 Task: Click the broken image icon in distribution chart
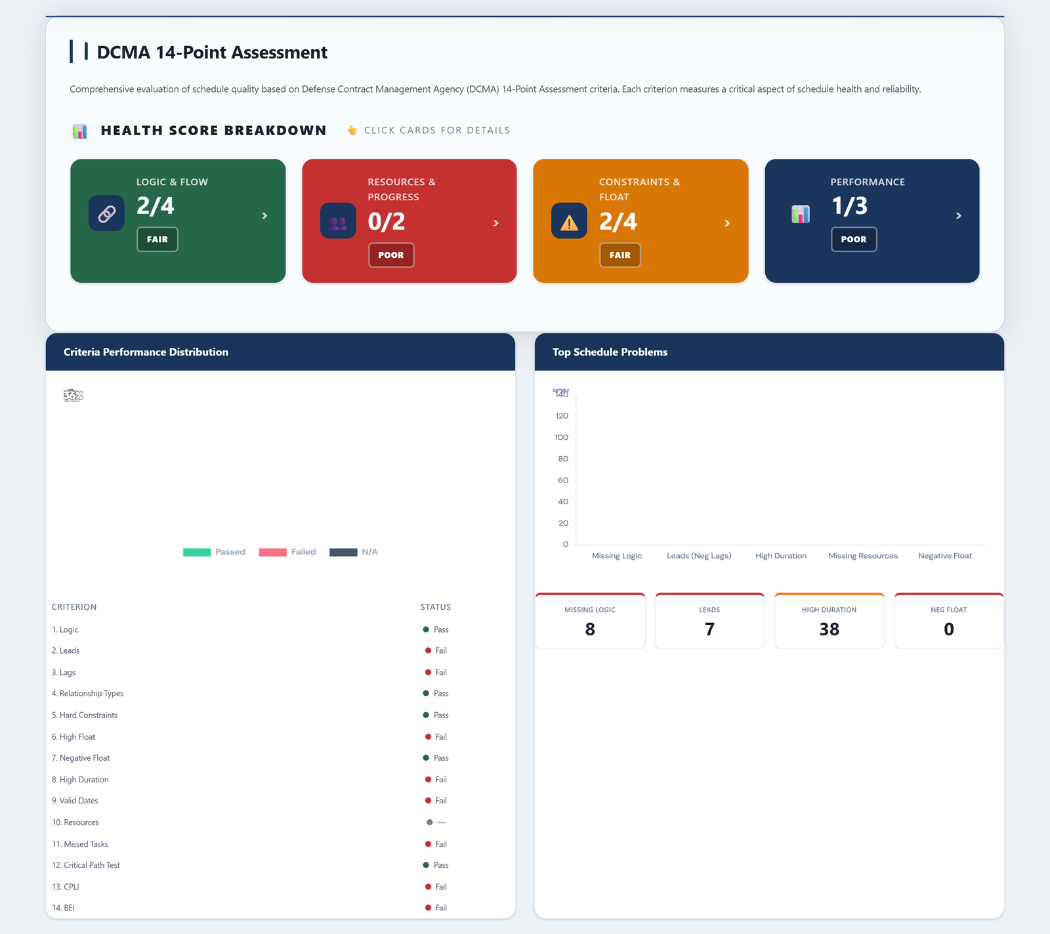(x=73, y=396)
